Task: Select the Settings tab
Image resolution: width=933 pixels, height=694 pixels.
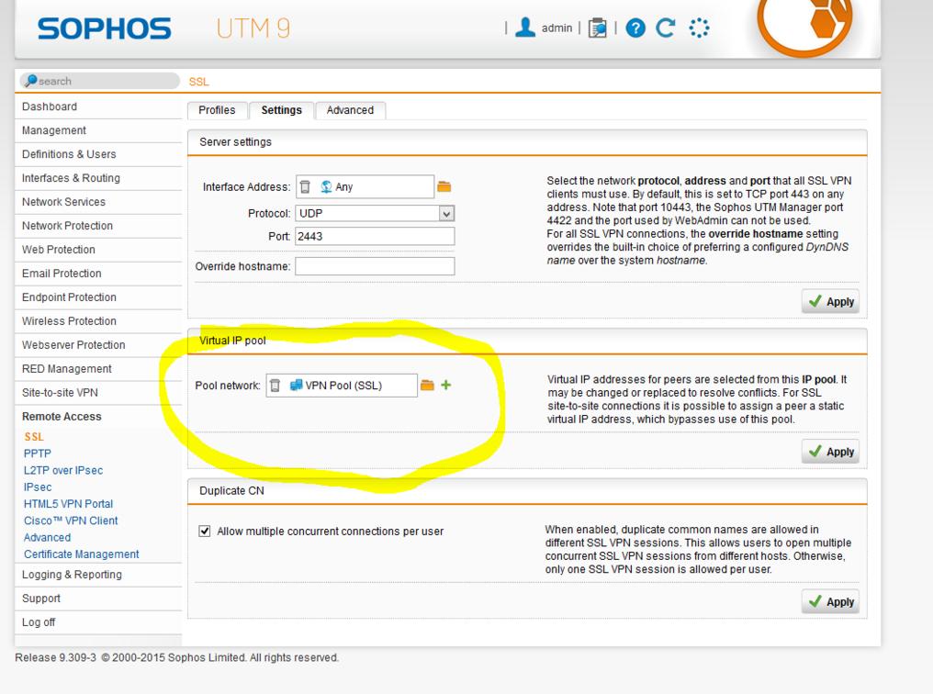Action: point(281,110)
